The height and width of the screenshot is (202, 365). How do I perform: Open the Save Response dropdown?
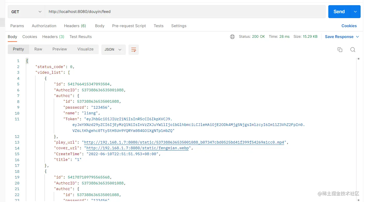[342, 37]
